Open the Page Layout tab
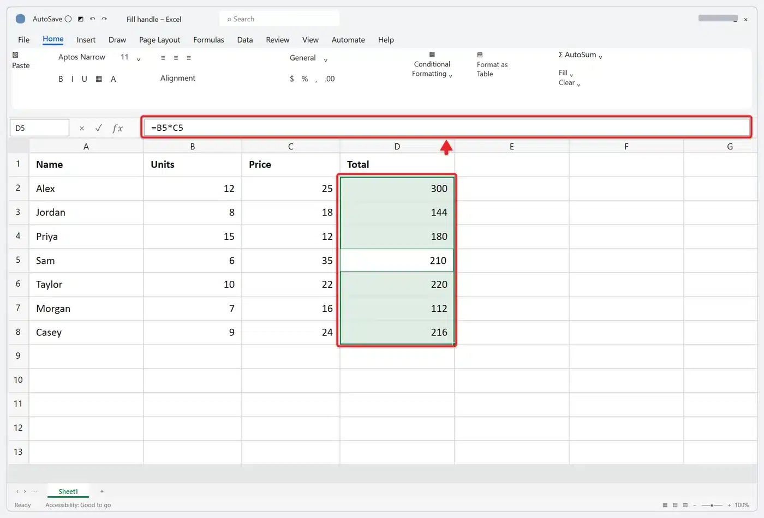 coord(159,40)
